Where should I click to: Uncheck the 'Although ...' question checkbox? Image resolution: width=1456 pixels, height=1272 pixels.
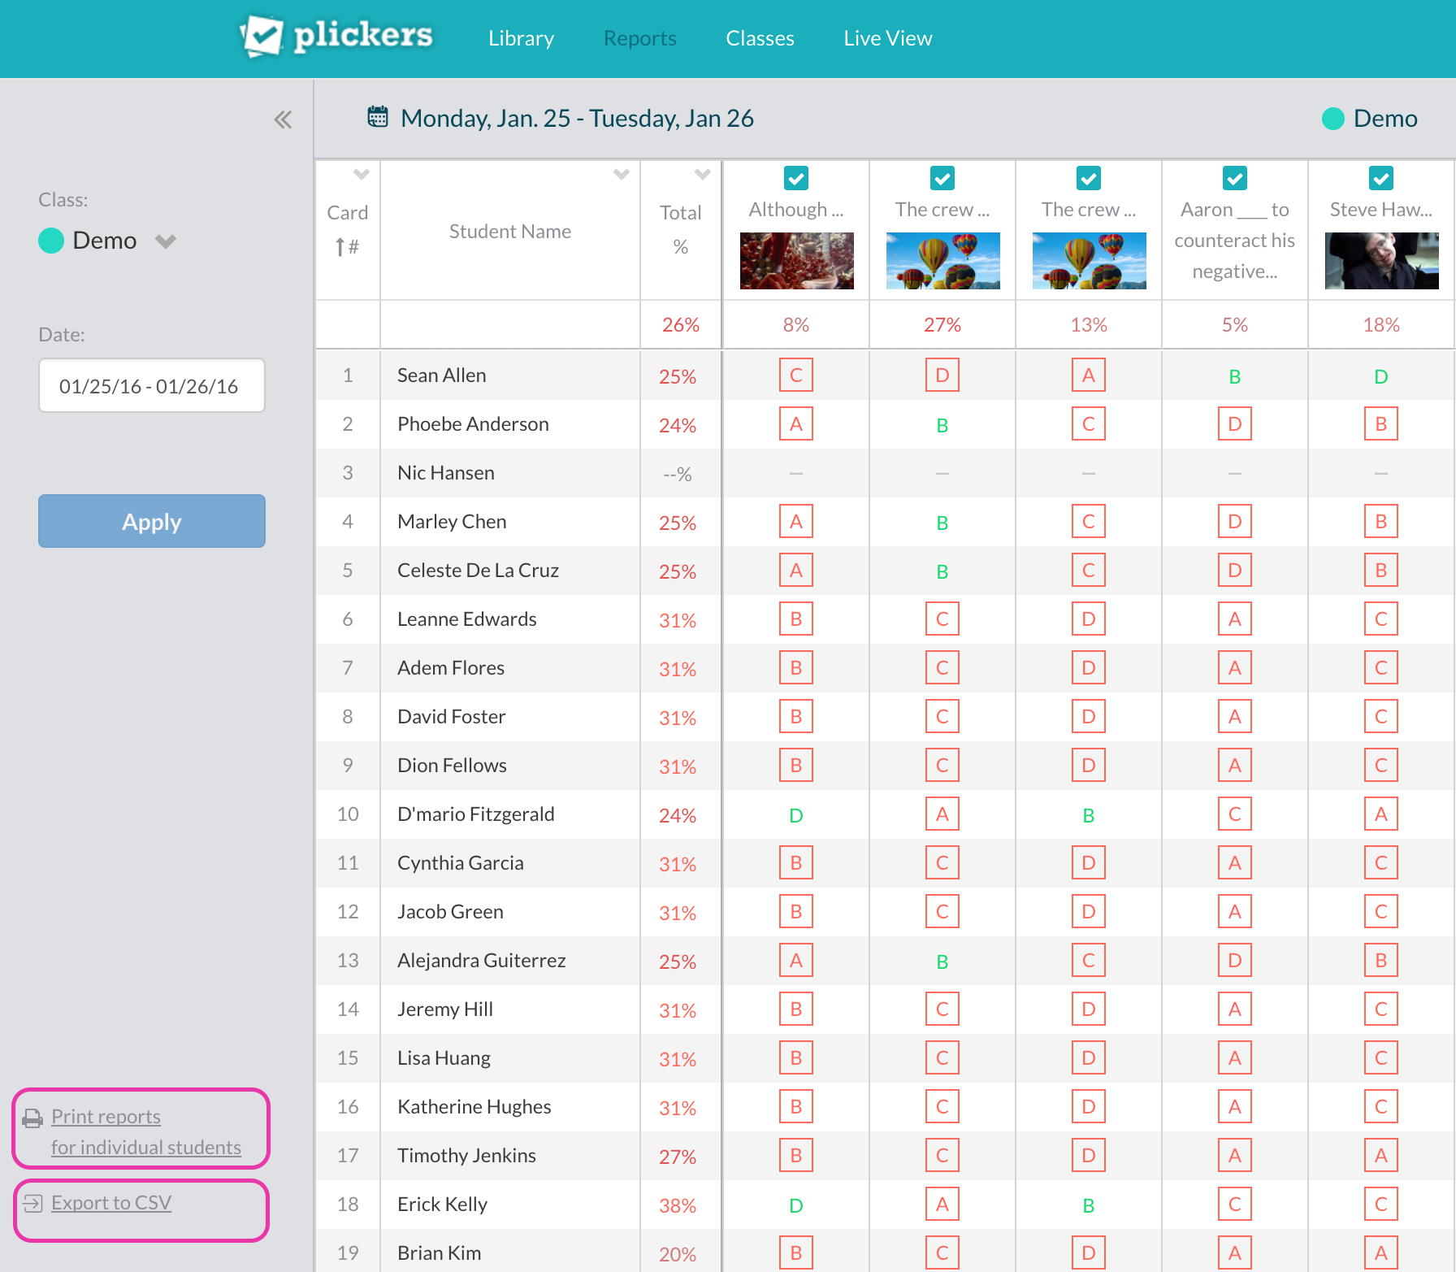pyautogui.click(x=795, y=178)
